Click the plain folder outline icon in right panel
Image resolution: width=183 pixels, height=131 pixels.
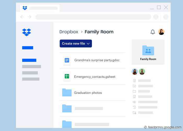134,91
